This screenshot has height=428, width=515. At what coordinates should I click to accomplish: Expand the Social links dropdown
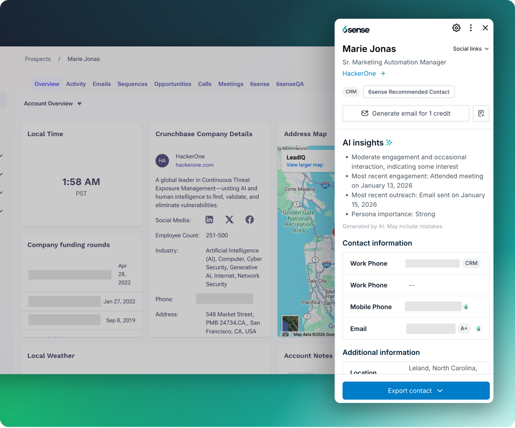pos(471,49)
